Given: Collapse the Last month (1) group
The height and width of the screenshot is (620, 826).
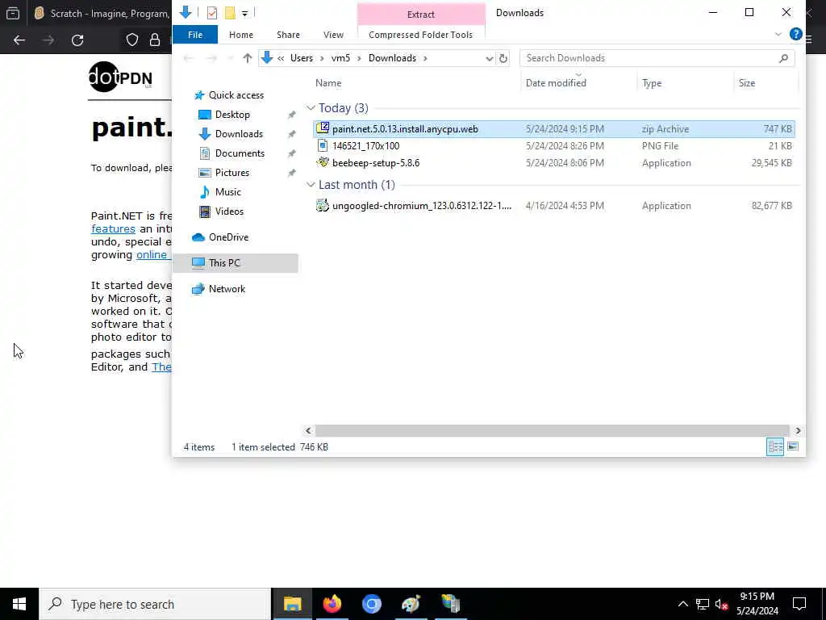Looking at the screenshot, I should [311, 185].
